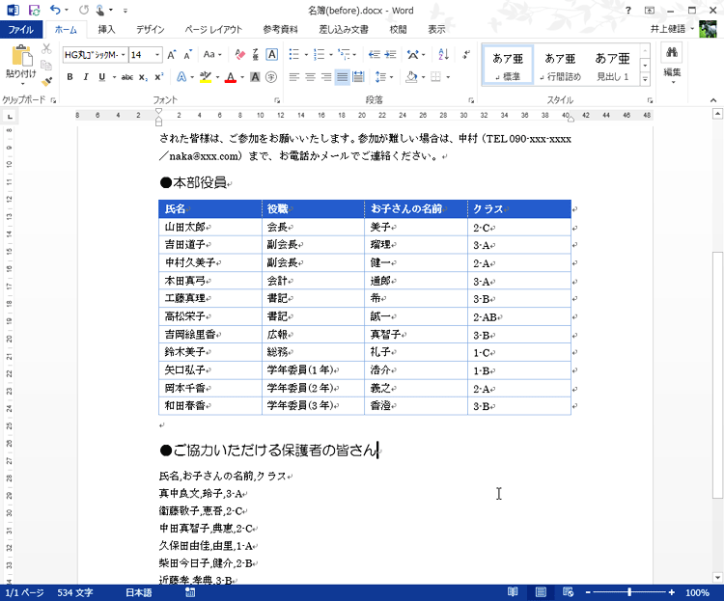Switch to the 挿入 tab
The image size is (724, 601).
(x=106, y=30)
